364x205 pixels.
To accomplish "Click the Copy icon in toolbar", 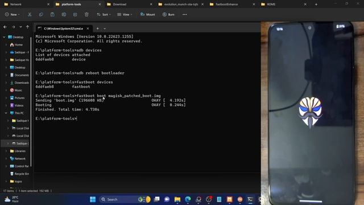I will (x=41, y=14).
